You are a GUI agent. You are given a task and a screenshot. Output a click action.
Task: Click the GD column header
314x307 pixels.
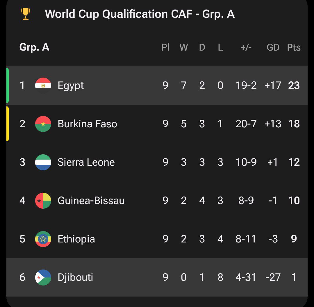tap(273, 47)
